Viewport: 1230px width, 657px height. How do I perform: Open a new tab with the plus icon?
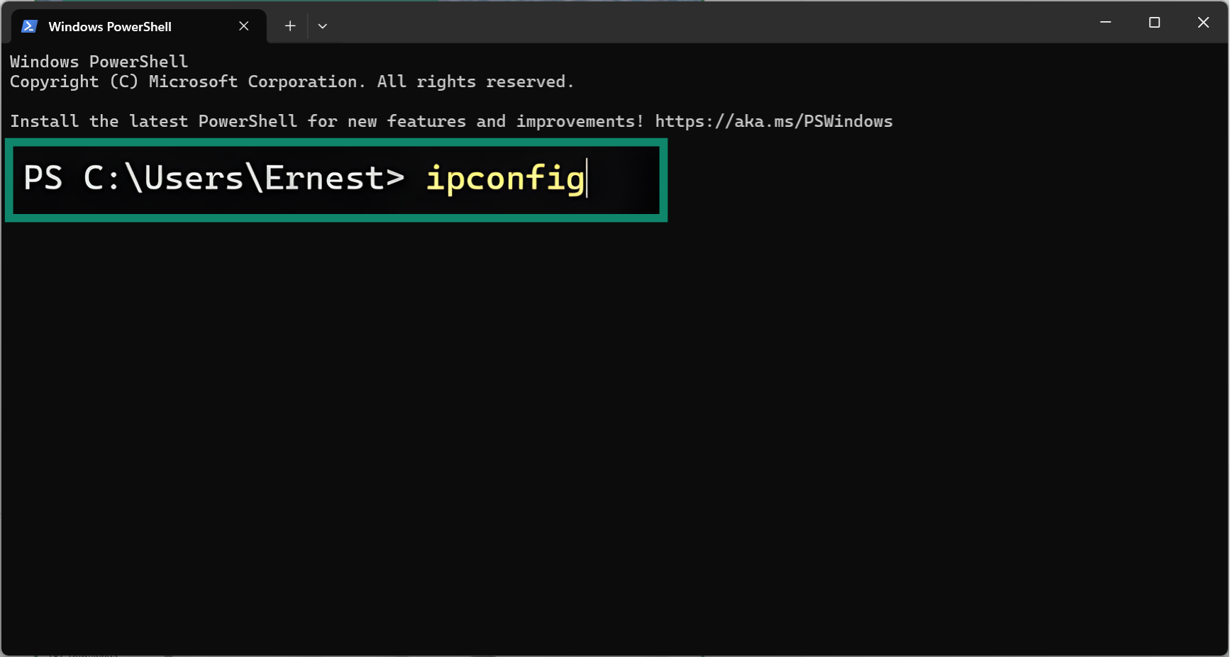coord(290,26)
